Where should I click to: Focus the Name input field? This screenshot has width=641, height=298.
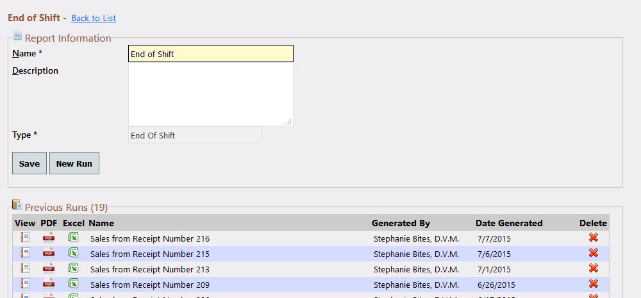pyautogui.click(x=210, y=54)
